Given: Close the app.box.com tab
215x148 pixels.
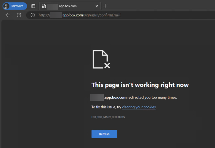Looking at the screenshot, I should [x=97, y=6].
